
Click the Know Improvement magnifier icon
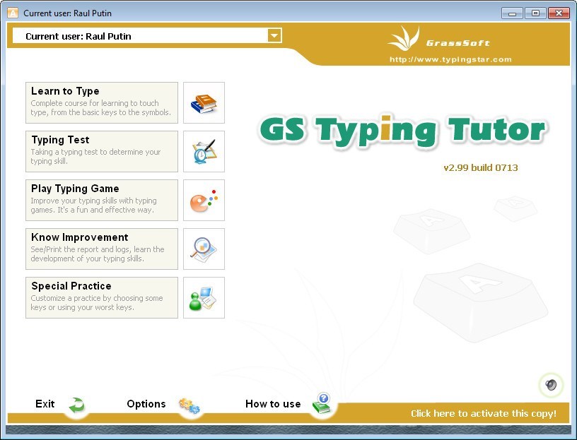click(204, 249)
